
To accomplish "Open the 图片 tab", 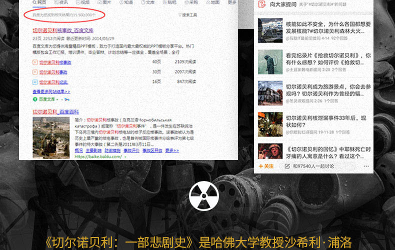I will (x=104, y=2).
